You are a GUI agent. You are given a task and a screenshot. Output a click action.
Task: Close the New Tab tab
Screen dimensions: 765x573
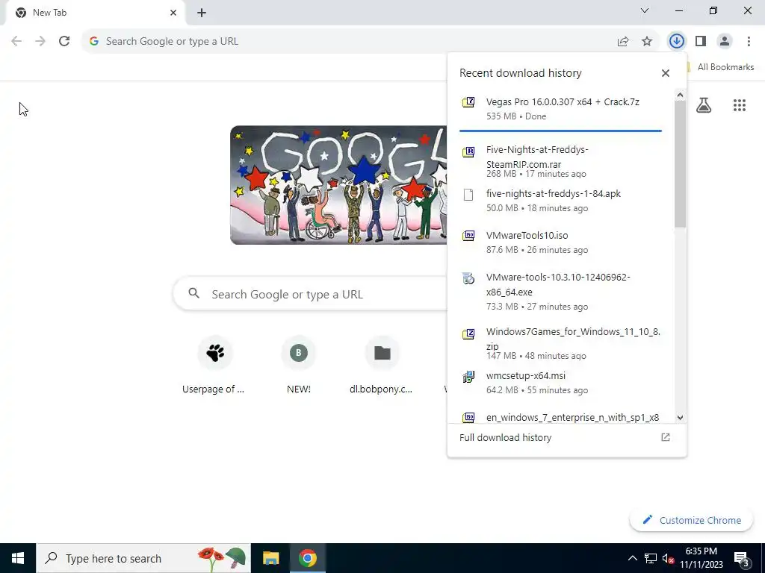tap(173, 13)
